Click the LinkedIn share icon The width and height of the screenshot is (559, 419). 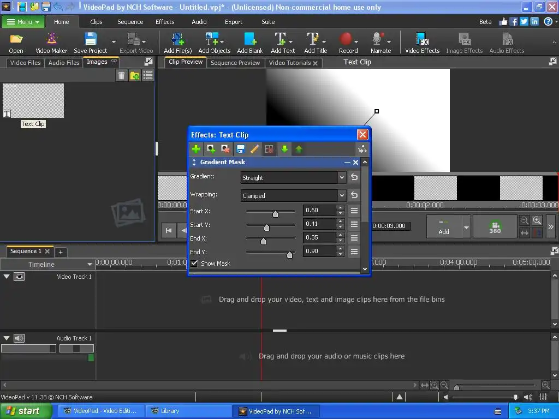tap(534, 22)
